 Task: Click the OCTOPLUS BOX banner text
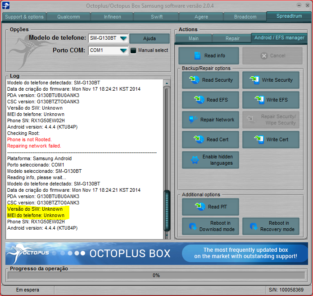coord(130,254)
